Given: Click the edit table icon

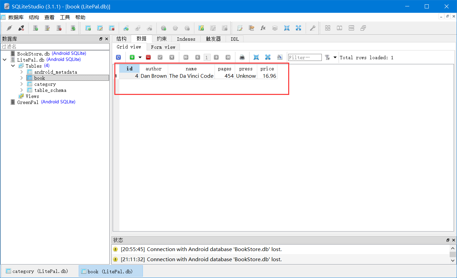Looking at the screenshot, I should [100, 28].
